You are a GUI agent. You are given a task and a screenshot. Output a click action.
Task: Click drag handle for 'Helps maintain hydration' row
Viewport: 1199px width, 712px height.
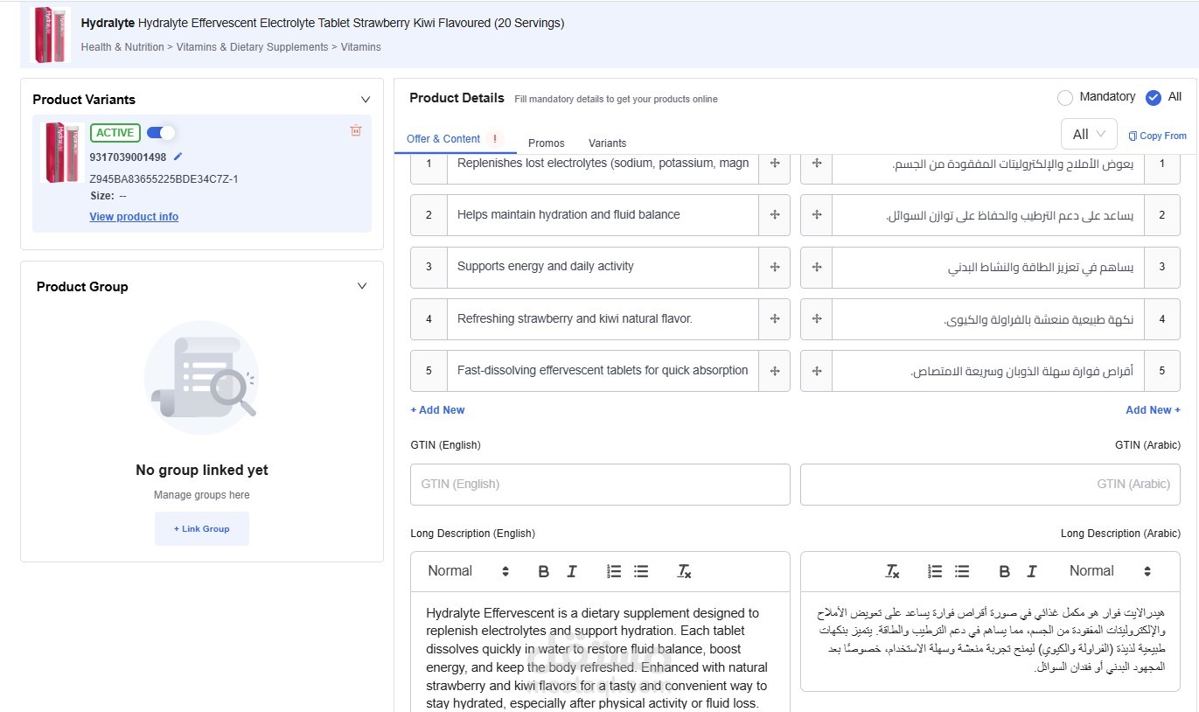(775, 214)
